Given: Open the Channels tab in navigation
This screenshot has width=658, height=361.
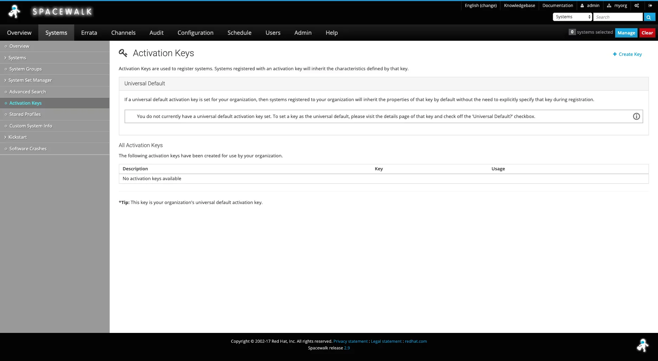Looking at the screenshot, I should (x=123, y=33).
